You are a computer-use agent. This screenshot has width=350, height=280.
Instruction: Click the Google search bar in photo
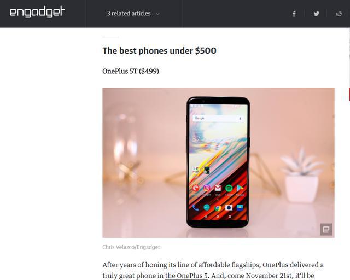coord(218,119)
